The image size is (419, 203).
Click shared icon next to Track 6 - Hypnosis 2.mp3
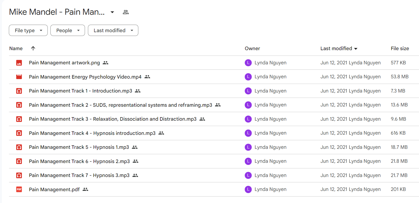click(x=135, y=161)
